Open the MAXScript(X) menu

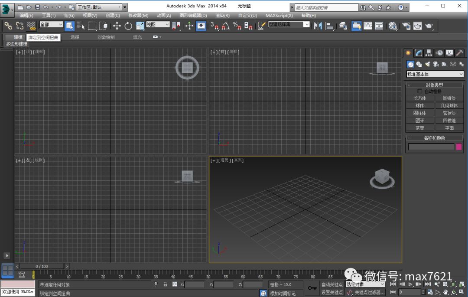[x=279, y=15]
